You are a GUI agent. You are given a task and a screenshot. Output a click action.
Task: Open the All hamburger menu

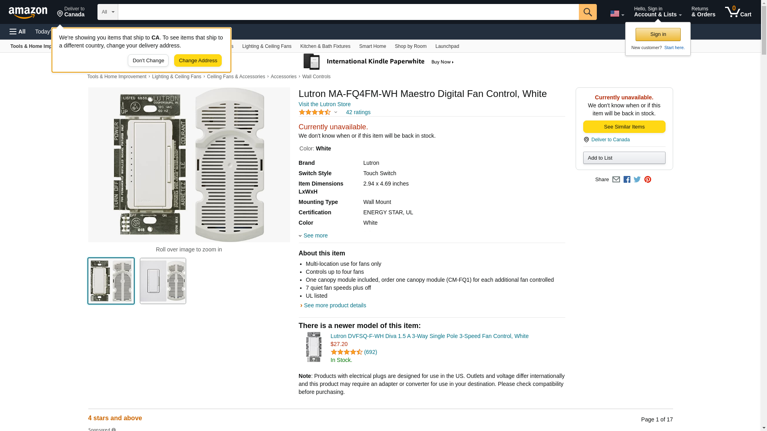[x=18, y=32]
